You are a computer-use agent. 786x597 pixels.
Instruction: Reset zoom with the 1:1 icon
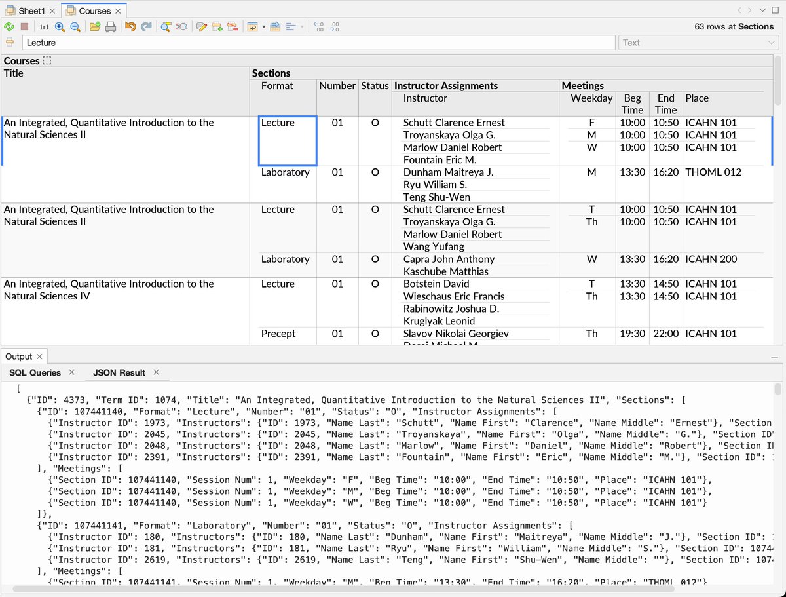tap(44, 27)
